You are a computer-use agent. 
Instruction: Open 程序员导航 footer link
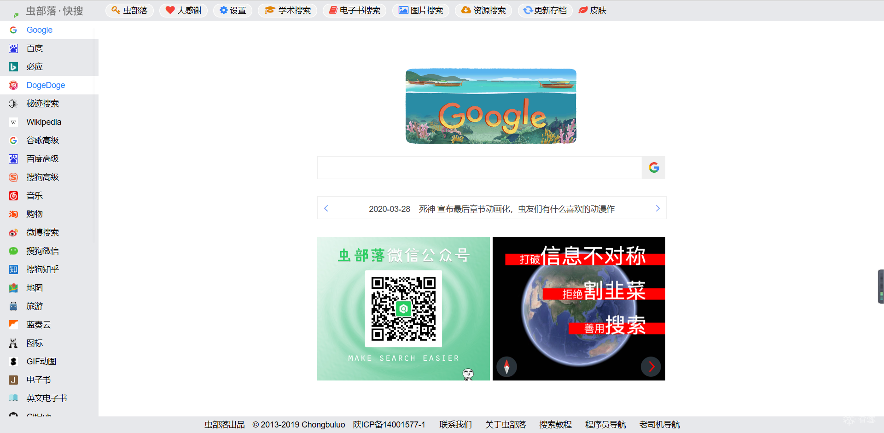click(x=605, y=425)
